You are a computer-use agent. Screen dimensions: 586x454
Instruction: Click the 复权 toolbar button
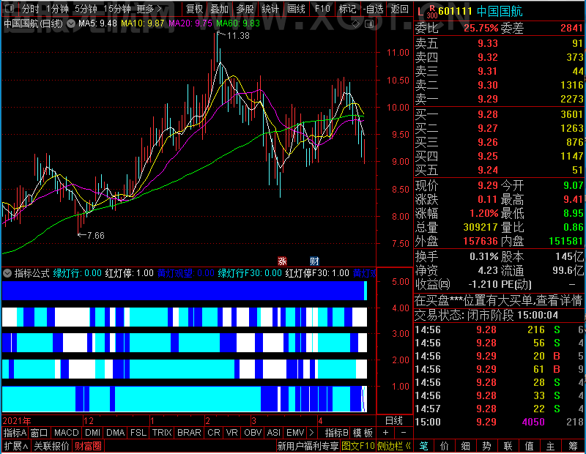[x=194, y=9]
